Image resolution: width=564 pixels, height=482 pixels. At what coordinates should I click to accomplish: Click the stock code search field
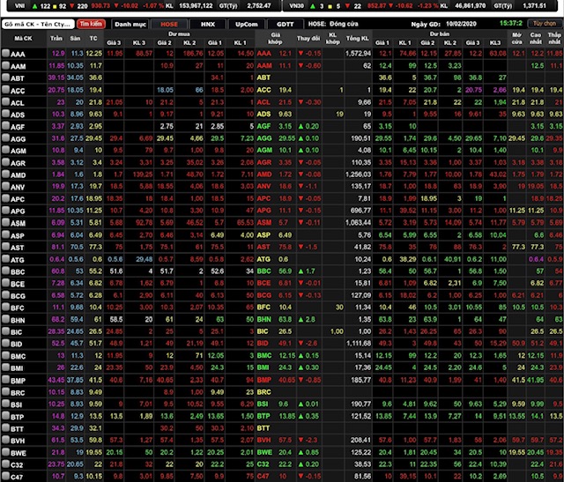tap(37, 24)
